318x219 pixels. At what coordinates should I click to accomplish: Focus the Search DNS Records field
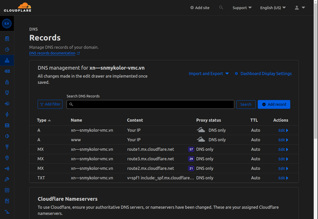(150, 104)
